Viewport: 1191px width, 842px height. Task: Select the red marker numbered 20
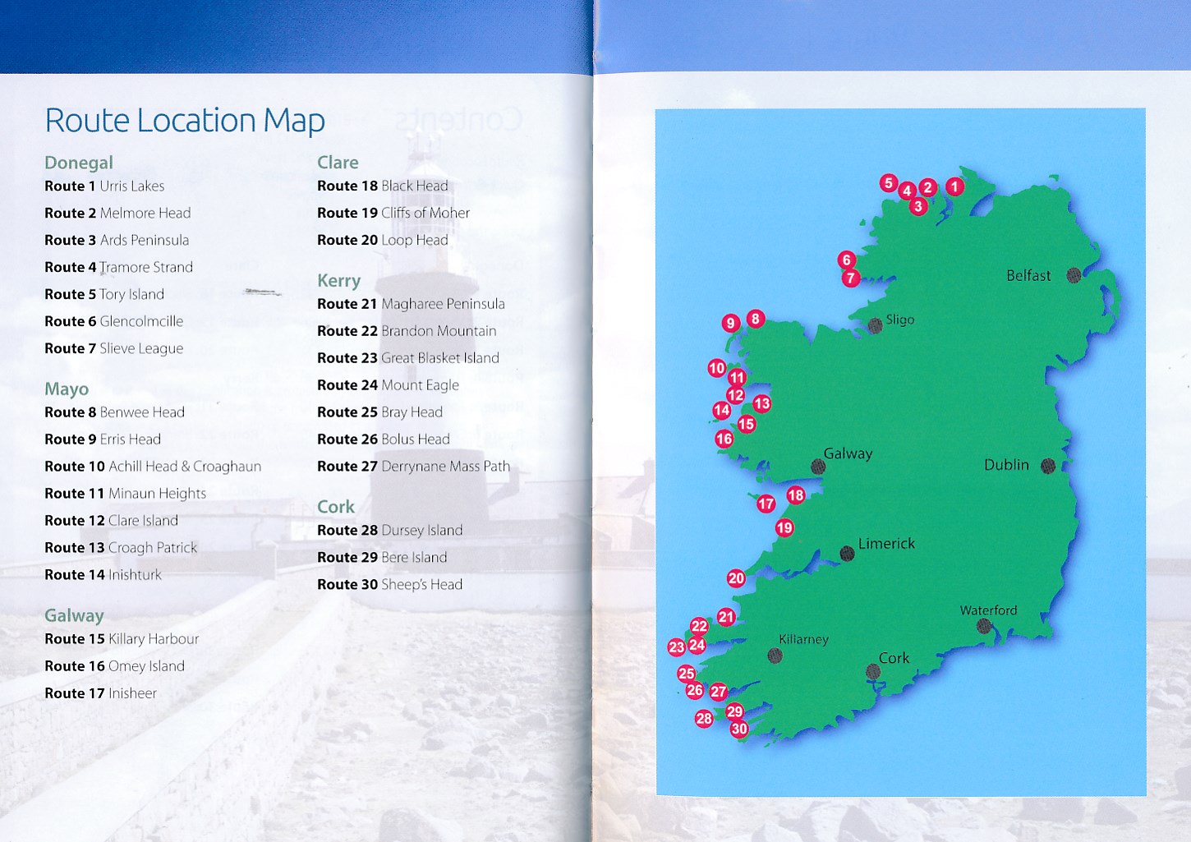(x=736, y=578)
